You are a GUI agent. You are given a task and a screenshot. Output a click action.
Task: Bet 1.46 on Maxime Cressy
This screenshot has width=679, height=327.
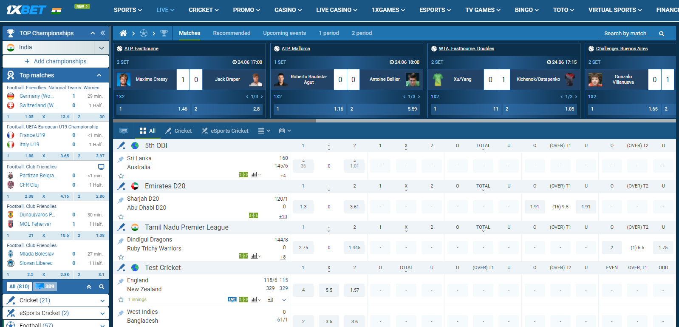153,109
